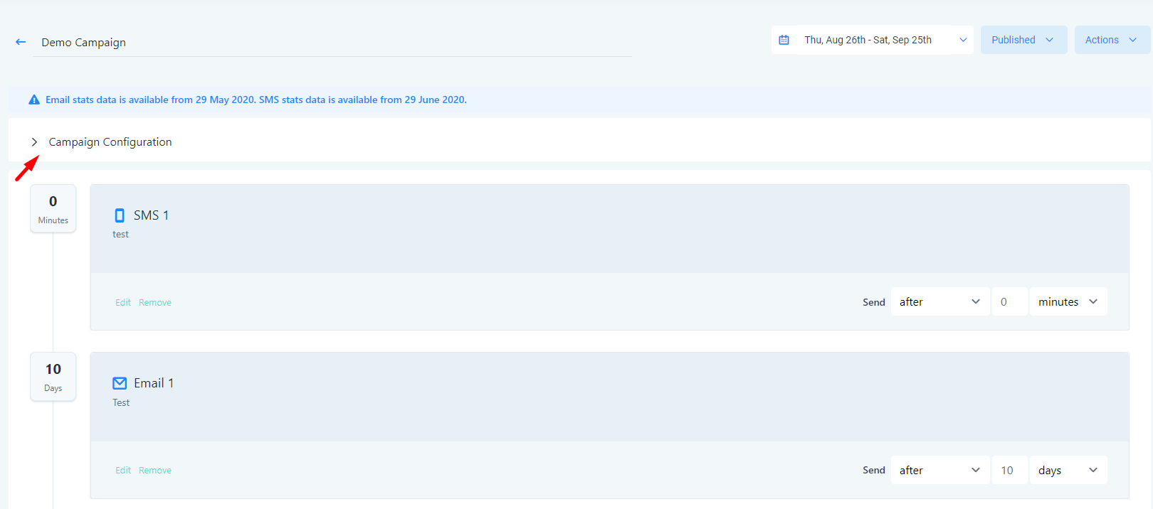Open the SMS 1 minutes unit dropdown

[x=1068, y=302]
